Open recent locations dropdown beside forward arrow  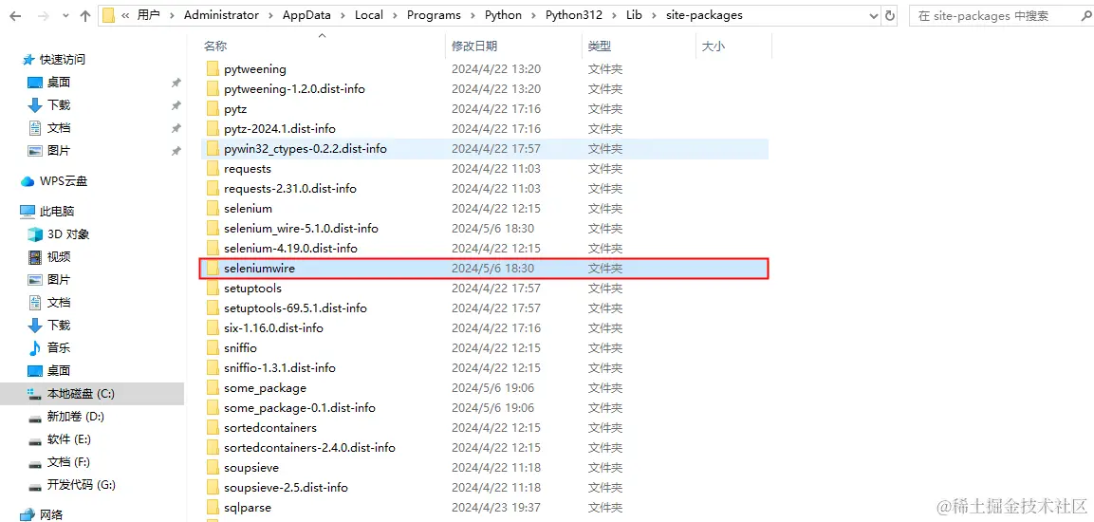click(65, 16)
